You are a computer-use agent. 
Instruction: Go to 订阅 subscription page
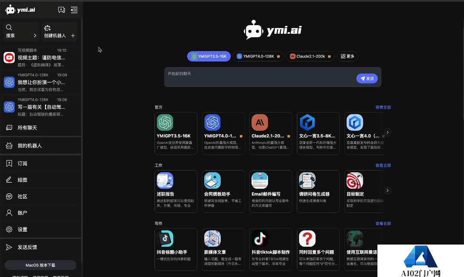tap(41, 163)
